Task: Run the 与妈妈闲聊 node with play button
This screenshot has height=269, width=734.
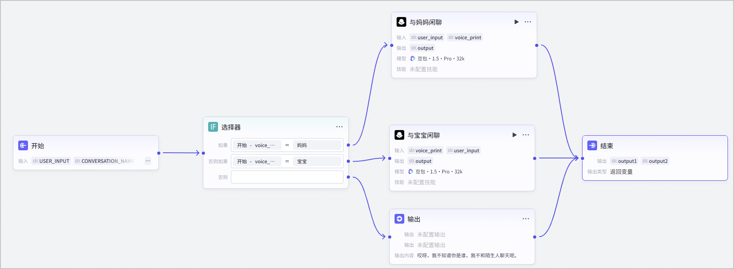Action: (x=516, y=22)
